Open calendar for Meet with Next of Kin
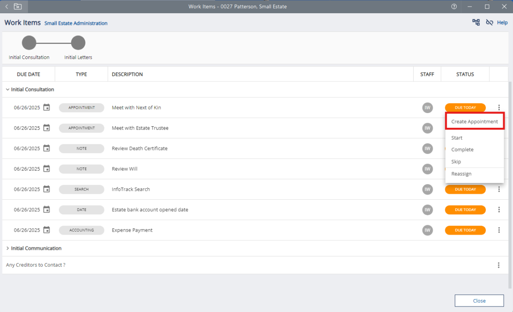 [46, 107]
